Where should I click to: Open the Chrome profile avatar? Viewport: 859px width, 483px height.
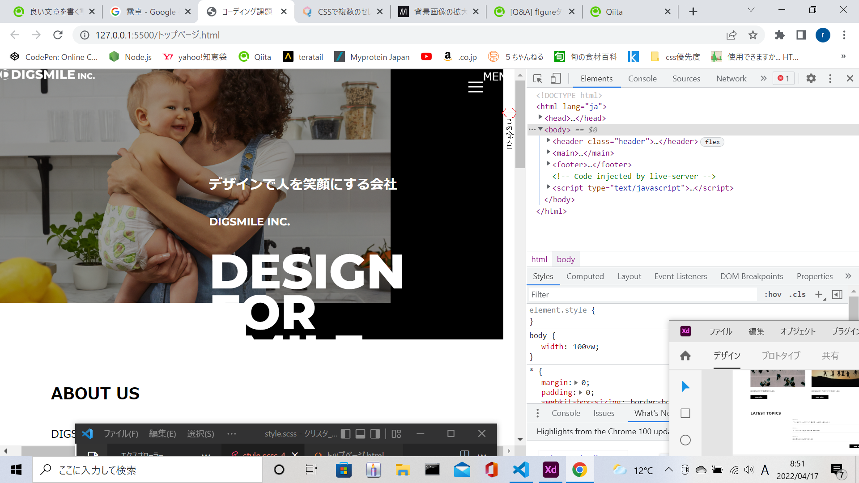pos(823,35)
